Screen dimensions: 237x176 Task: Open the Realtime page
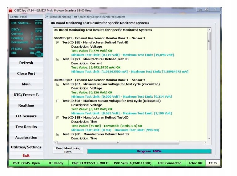[26, 105]
